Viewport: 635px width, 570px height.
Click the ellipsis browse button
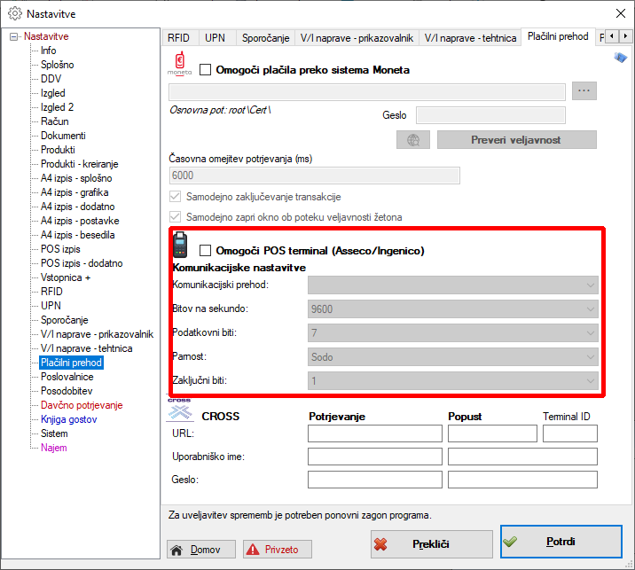tap(584, 90)
